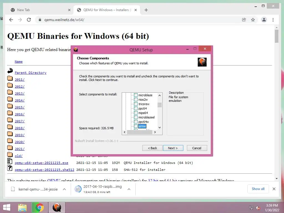The height and width of the screenshot is (213, 284).
Task: Click the QEMU installer taskbar icon
Action: tap(57, 207)
